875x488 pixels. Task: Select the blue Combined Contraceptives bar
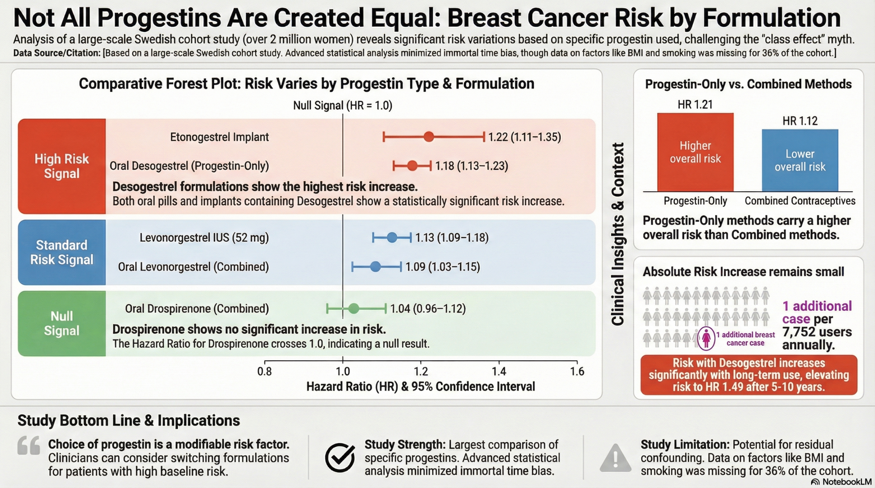point(800,160)
